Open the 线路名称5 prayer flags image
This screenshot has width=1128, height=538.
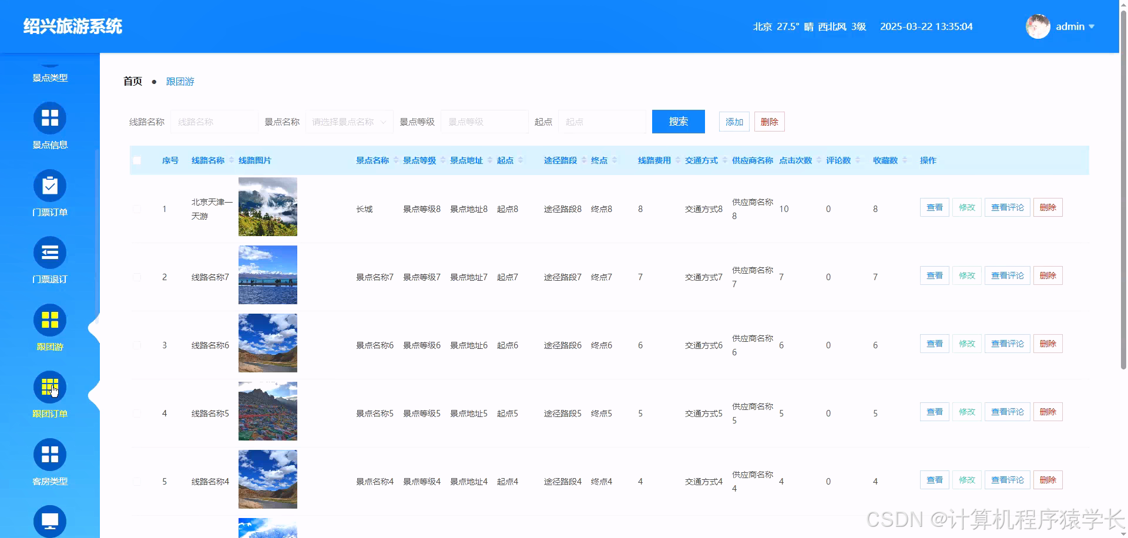pyautogui.click(x=268, y=411)
